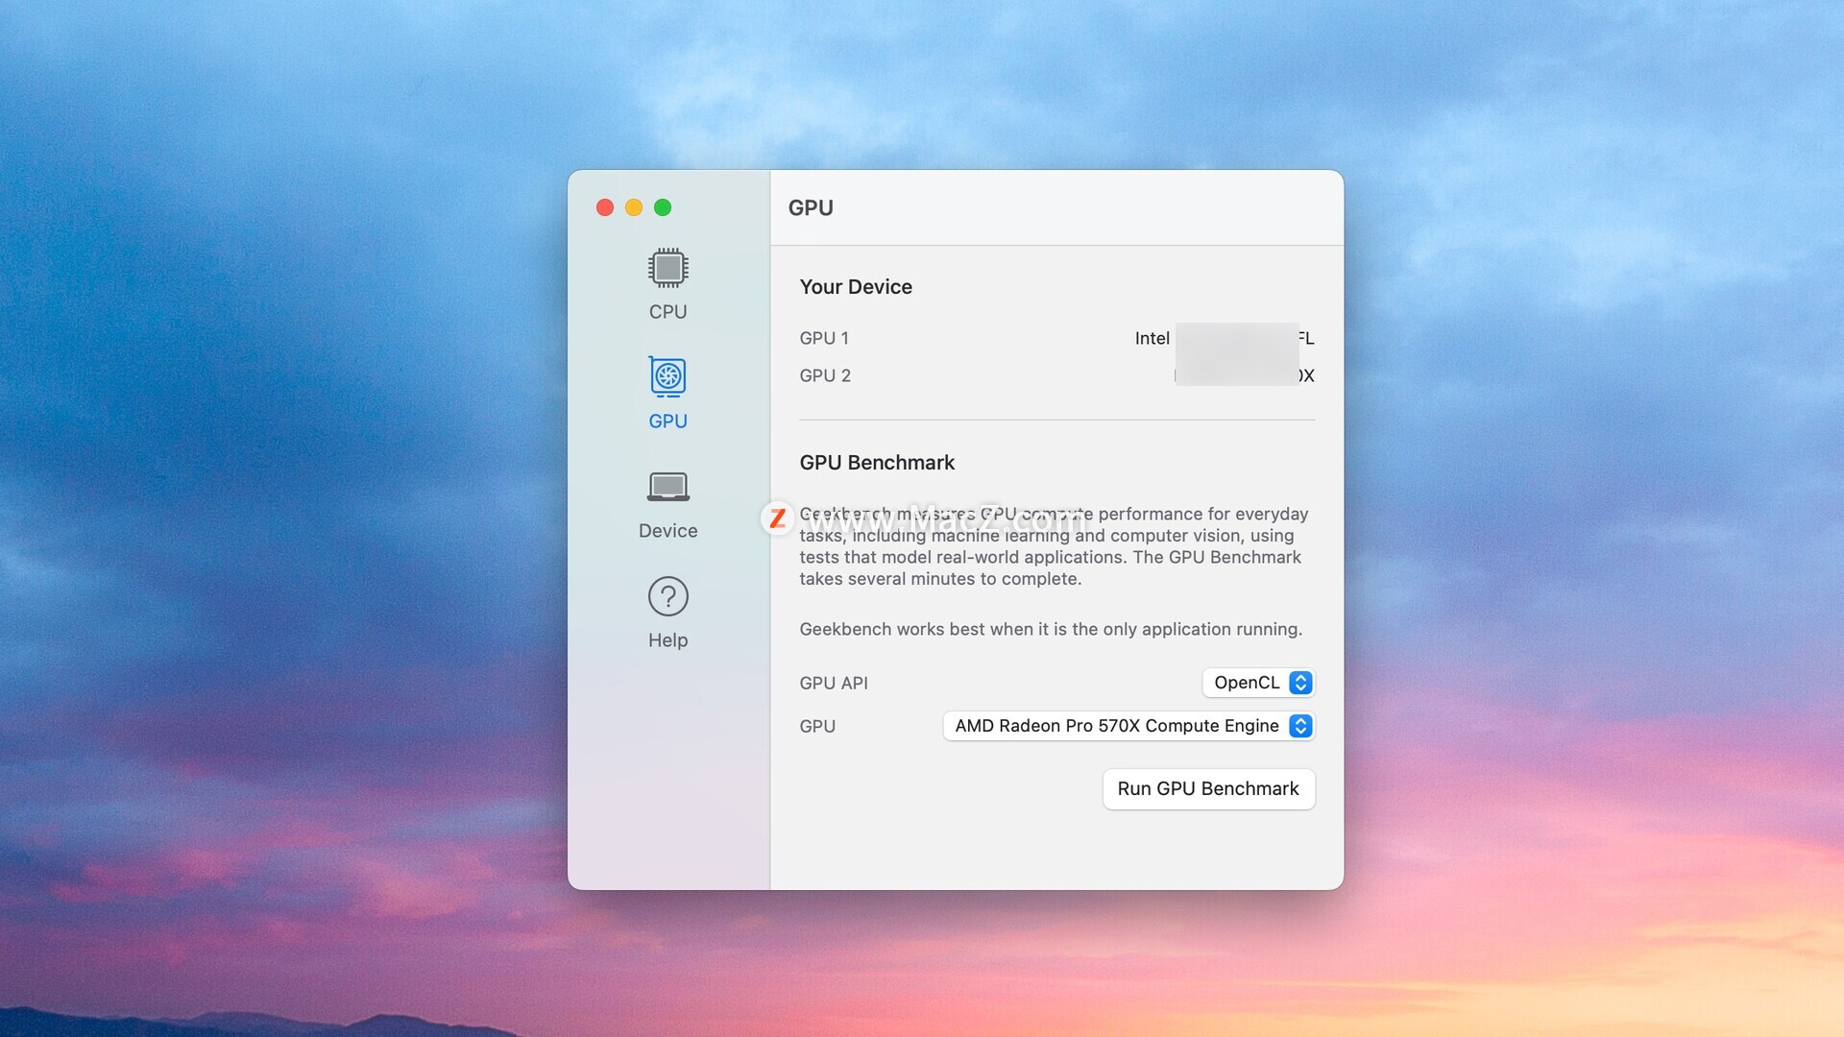Open the GPU API dropdown showing OpenCL
Image resolution: width=1844 pixels, height=1037 pixels.
click(x=1258, y=683)
